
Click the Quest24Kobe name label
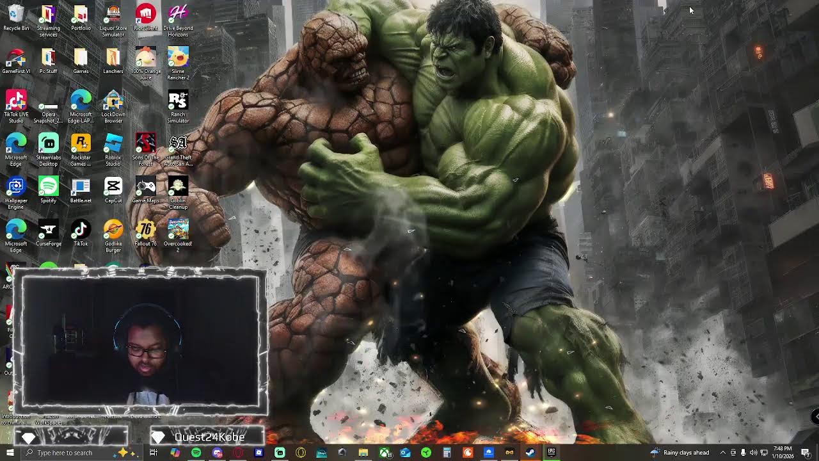coord(209,437)
